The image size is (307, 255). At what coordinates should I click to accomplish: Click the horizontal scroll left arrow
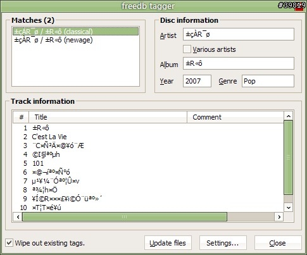coord(18,217)
